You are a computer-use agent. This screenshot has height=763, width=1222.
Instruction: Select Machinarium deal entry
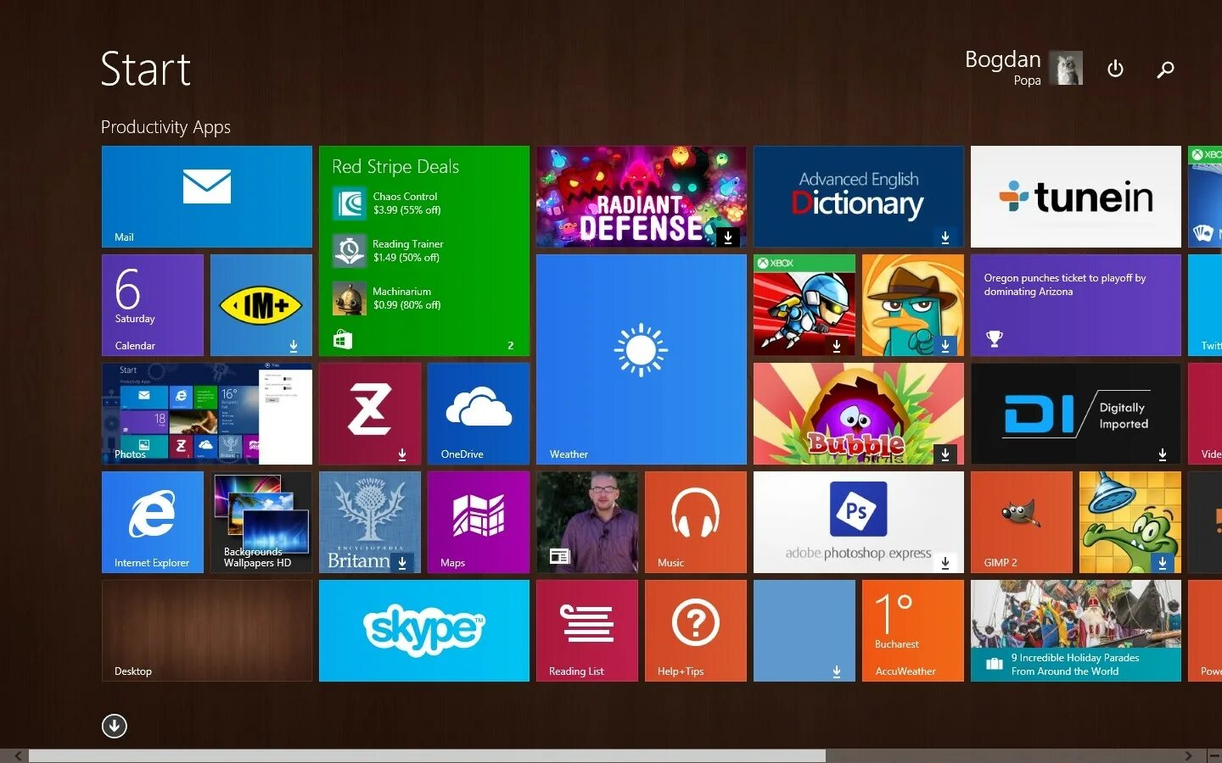pyautogui.click(x=387, y=298)
